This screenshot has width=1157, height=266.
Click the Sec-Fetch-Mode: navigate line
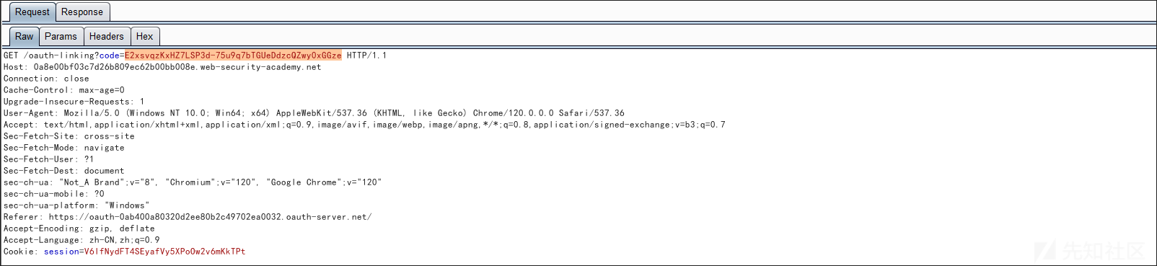(x=64, y=148)
